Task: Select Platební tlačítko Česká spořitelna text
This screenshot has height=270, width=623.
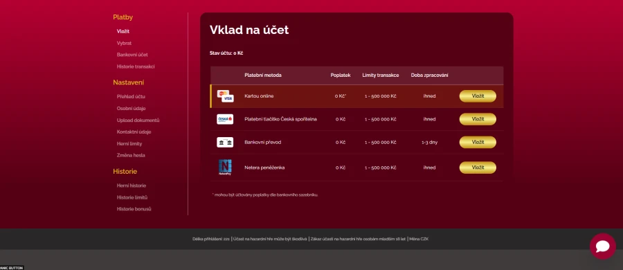Action: pyautogui.click(x=280, y=119)
